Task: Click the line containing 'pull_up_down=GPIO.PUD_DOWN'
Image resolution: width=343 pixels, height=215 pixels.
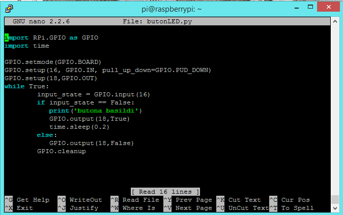Action: 108,70
